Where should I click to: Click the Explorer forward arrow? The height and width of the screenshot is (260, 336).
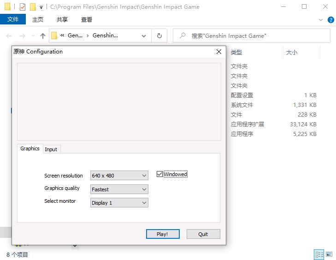pos(22,36)
